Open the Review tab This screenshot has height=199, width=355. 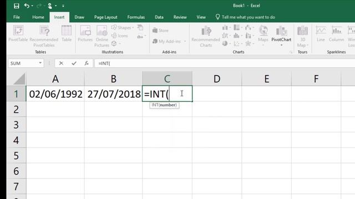(x=180, y=17)
